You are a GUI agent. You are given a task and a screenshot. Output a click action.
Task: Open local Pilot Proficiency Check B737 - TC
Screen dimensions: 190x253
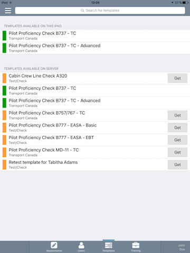point(95,36)
